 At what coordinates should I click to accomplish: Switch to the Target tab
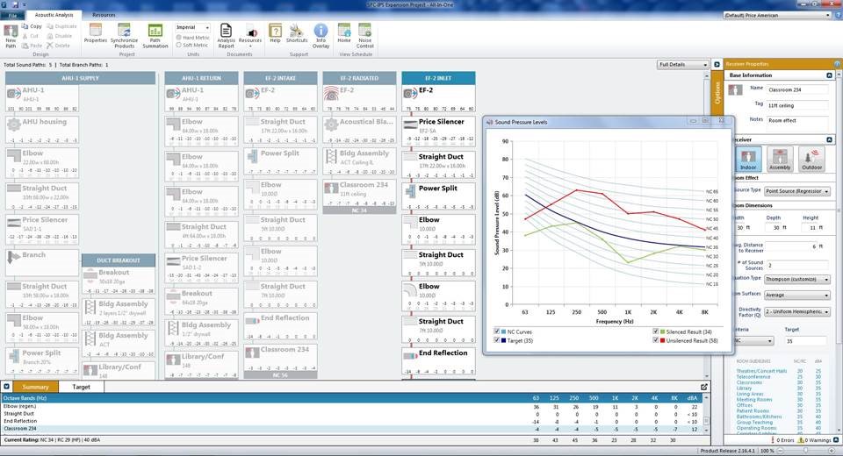[x=81, y=387]
